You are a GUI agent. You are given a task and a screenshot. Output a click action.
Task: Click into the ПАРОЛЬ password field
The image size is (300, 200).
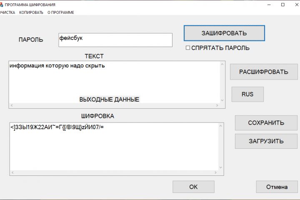click(x=115, y=40)
